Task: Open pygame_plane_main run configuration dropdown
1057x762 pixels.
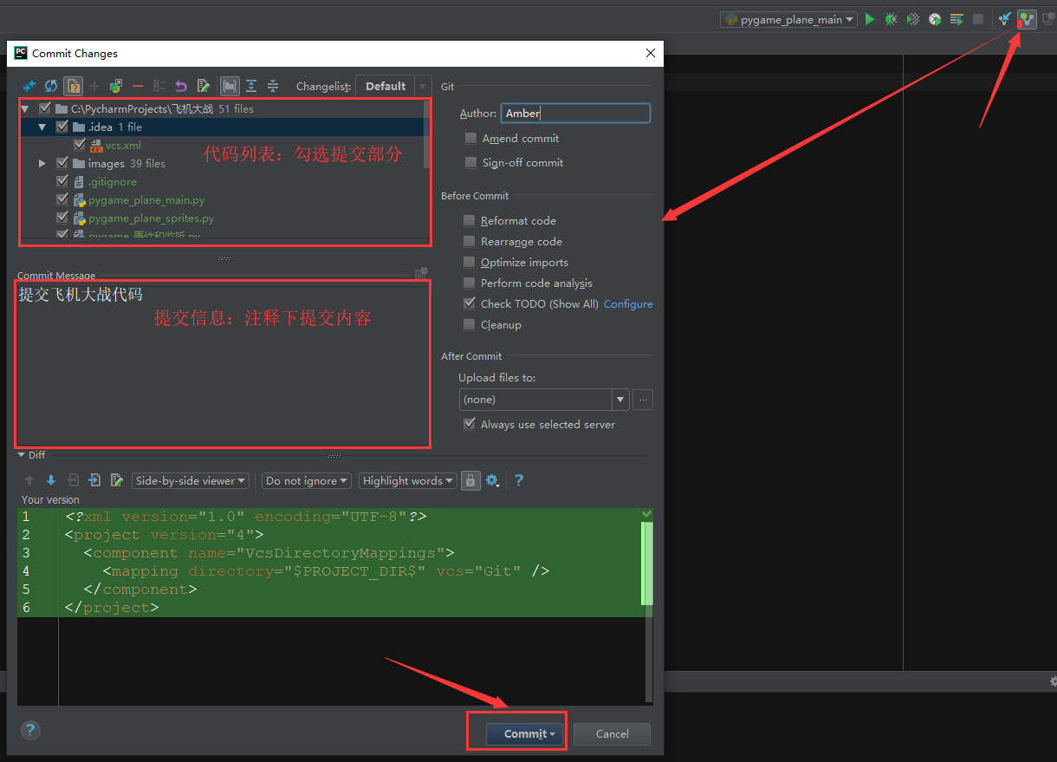Action: point(788,19)
